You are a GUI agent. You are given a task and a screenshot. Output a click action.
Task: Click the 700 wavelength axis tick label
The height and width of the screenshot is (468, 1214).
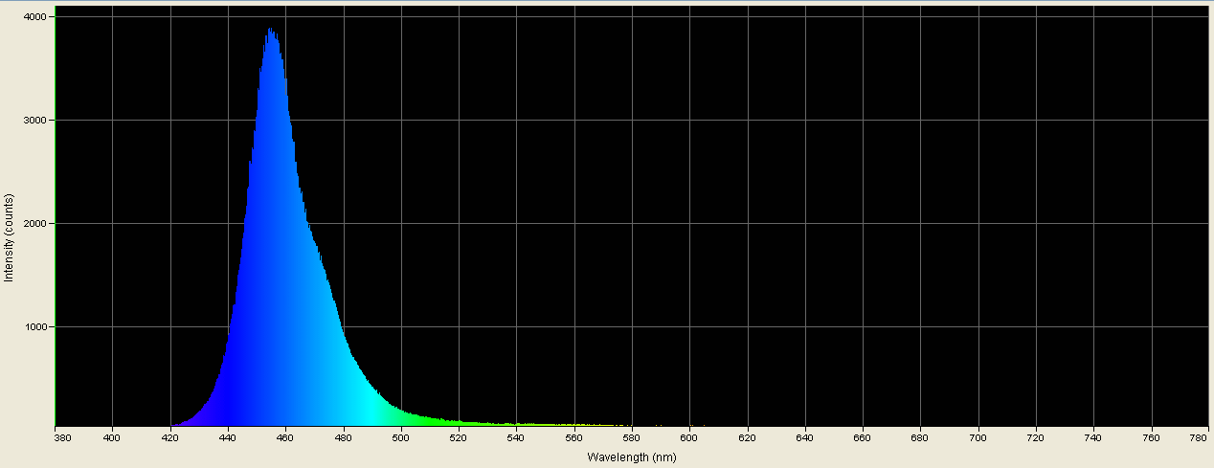[978, 438]
